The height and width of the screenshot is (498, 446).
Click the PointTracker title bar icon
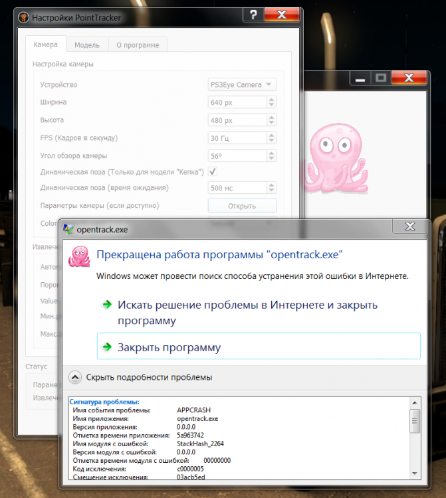click(23, 17)
